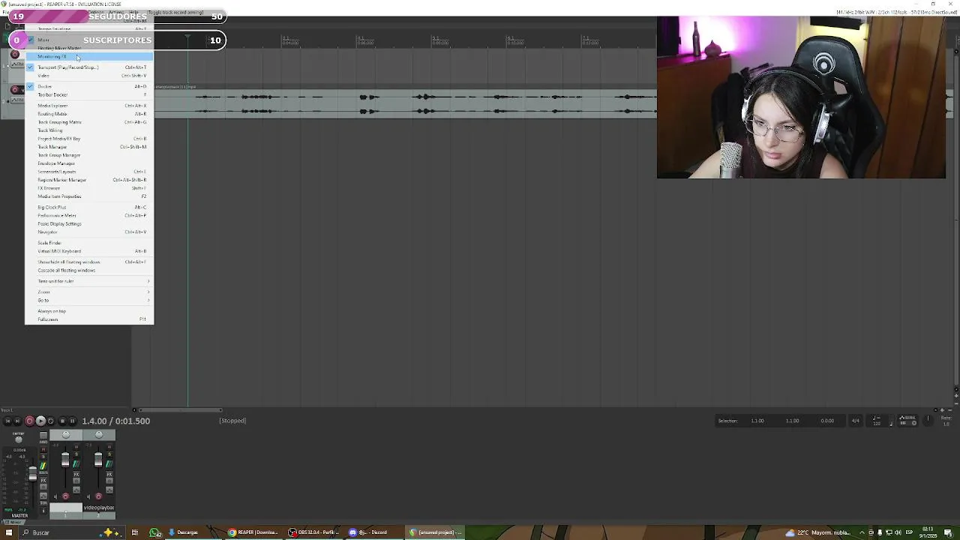This screenshot has height=540, width=960.
Task: Expand the Go to submenu
Action: pos(89,300)
